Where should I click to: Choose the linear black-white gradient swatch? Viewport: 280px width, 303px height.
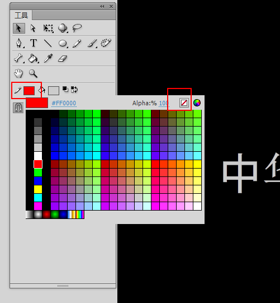tap(30, 215)
